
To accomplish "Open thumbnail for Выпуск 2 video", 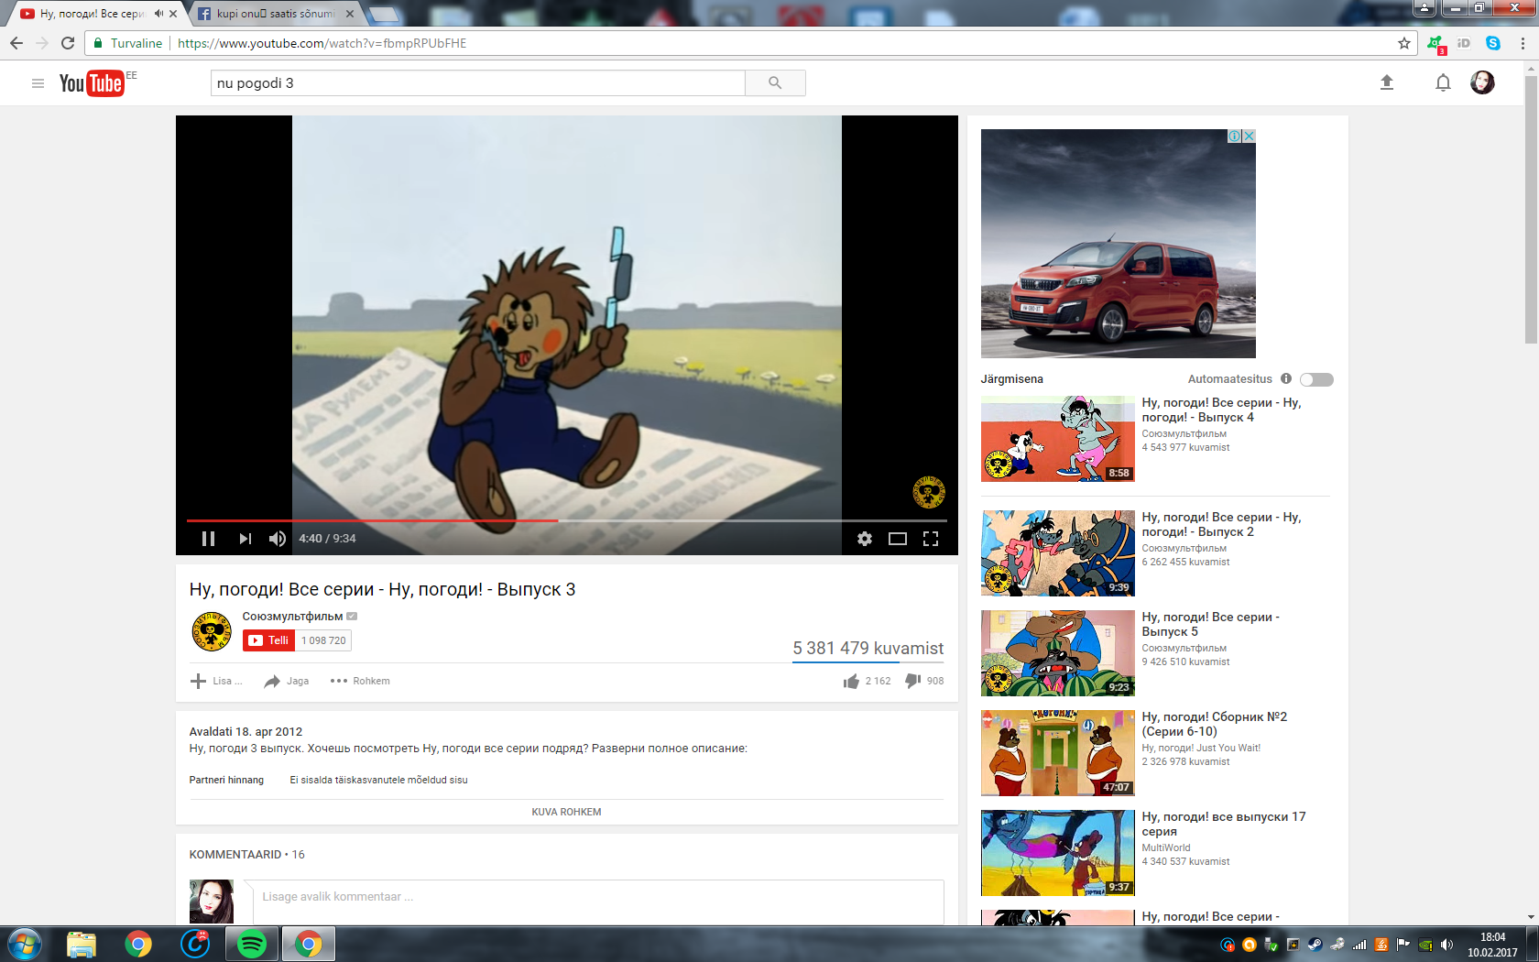I will coord(1058,553).
